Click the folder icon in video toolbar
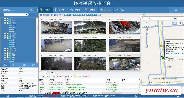 pos(72,15)
